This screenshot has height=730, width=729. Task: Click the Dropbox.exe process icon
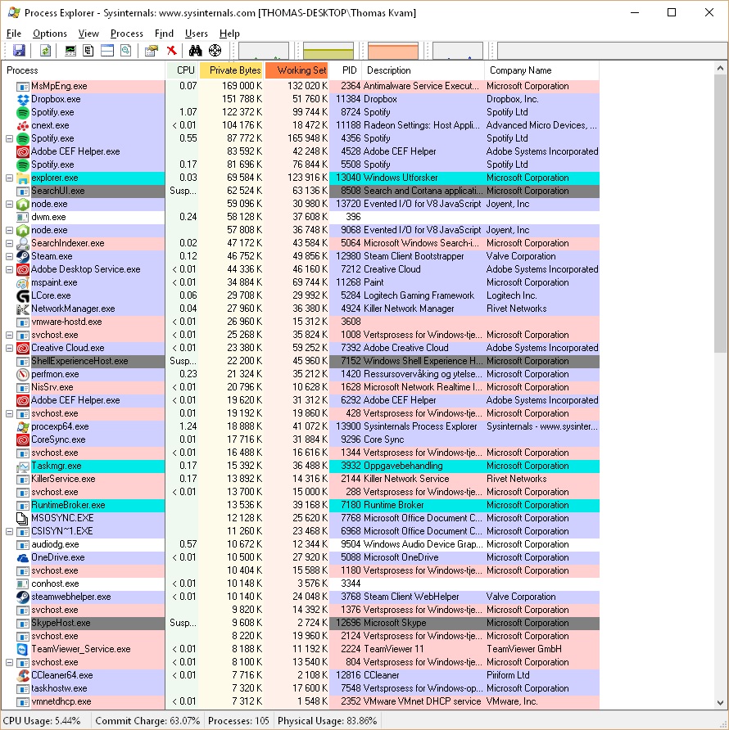23,99
